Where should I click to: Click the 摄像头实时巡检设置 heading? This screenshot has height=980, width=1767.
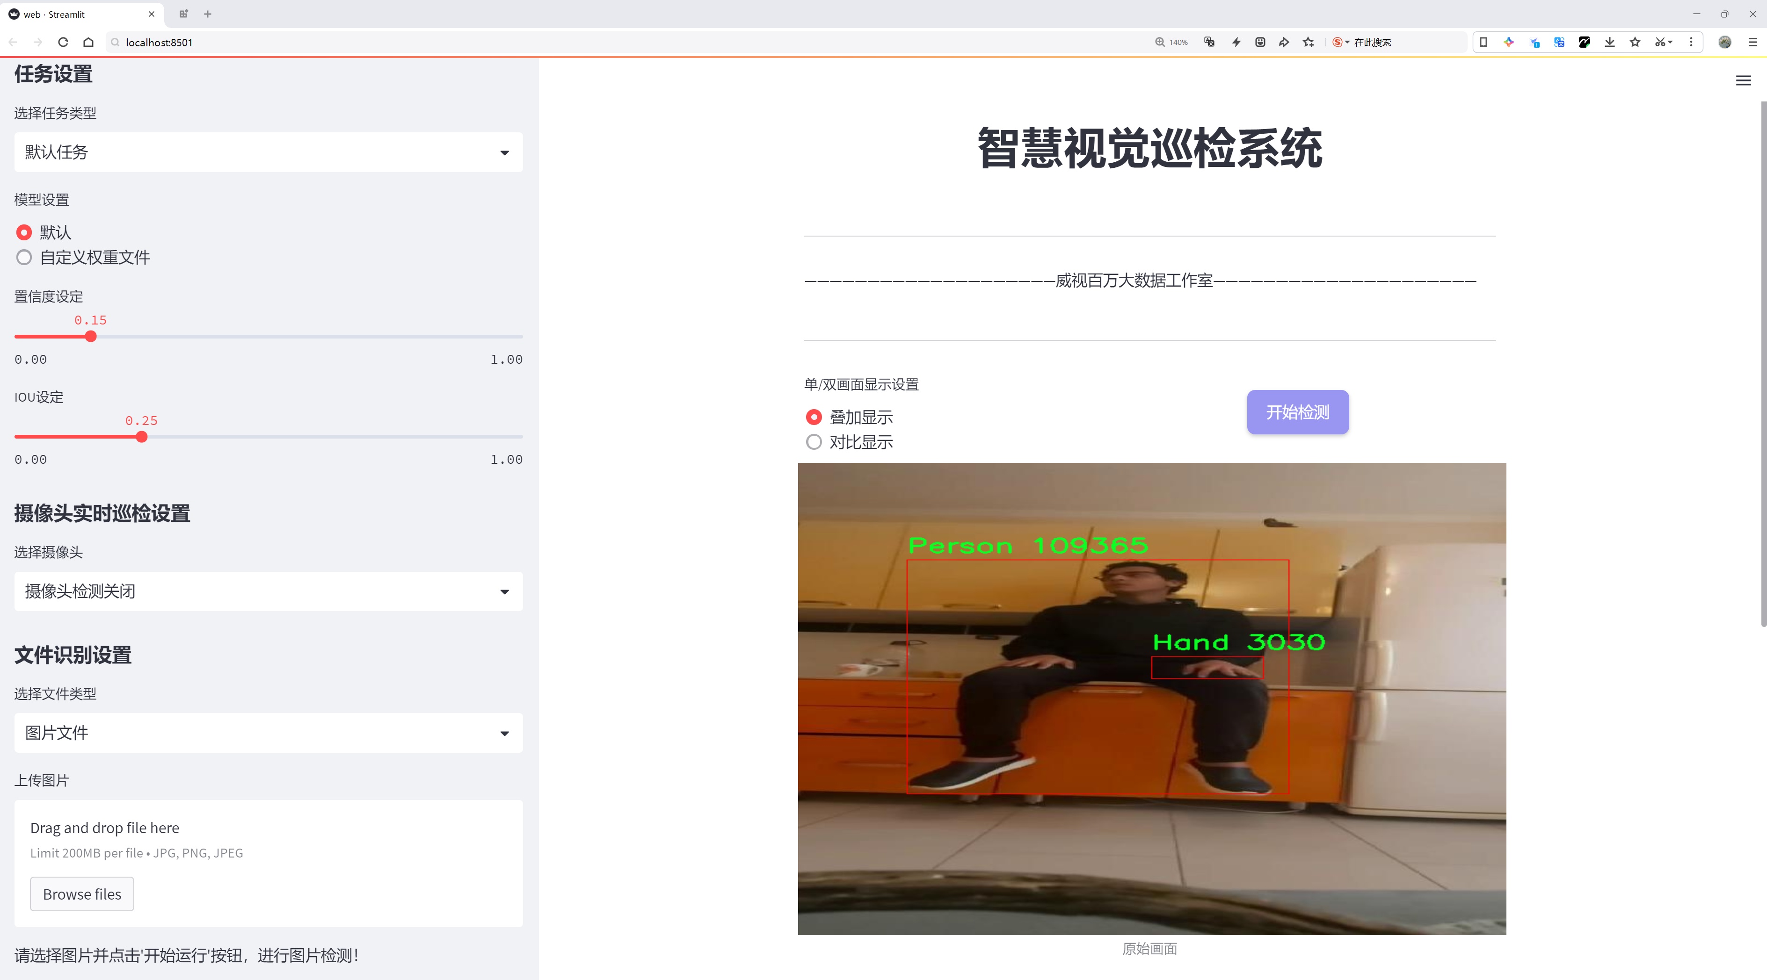coord(102,513)
